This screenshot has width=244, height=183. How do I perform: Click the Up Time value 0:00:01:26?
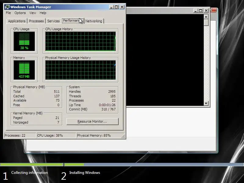pyautogui.click(x=107, y=105)
